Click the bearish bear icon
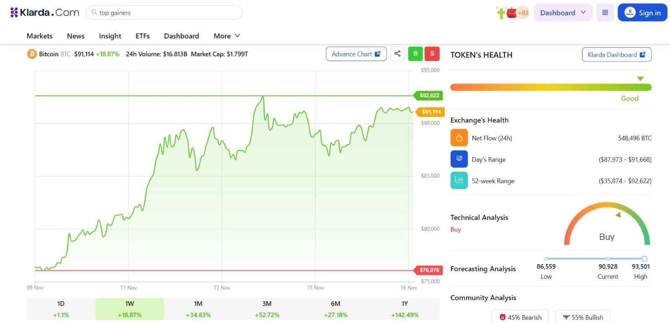This screenshot has height=323, width=670. point(502,317)
